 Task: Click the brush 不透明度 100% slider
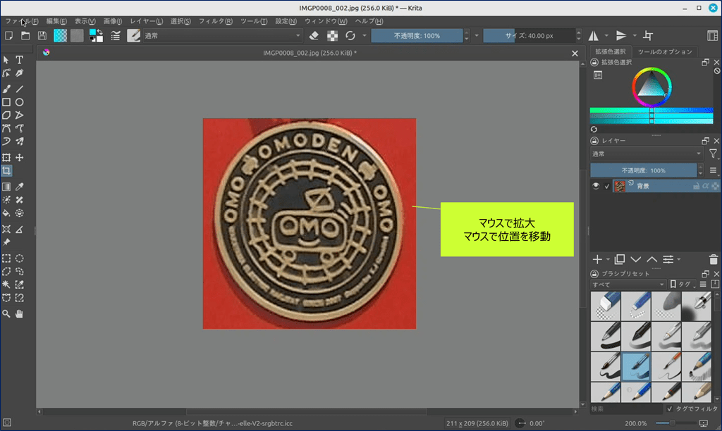click(x=417, y=35)
